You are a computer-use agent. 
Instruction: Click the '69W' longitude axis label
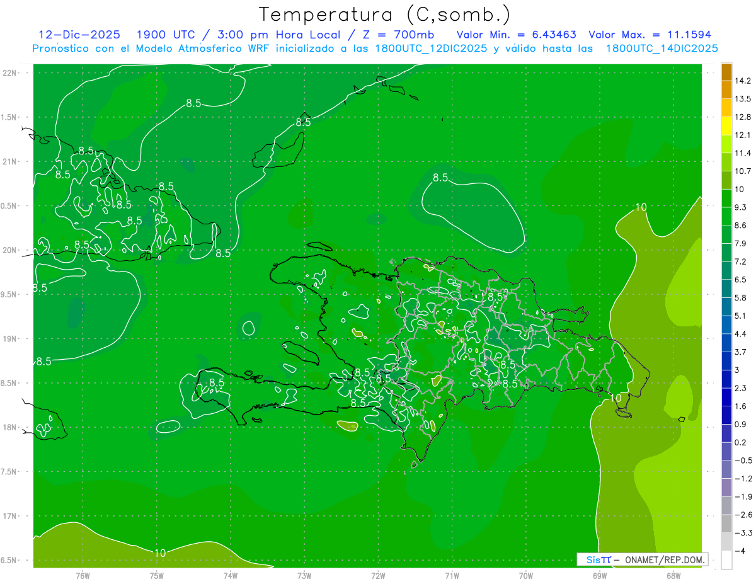[599, 576]
